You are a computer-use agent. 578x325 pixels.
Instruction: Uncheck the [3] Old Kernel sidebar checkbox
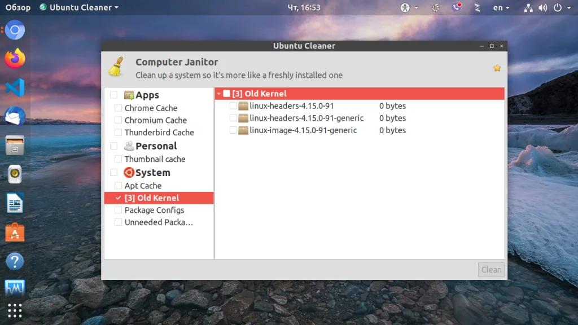118,198
